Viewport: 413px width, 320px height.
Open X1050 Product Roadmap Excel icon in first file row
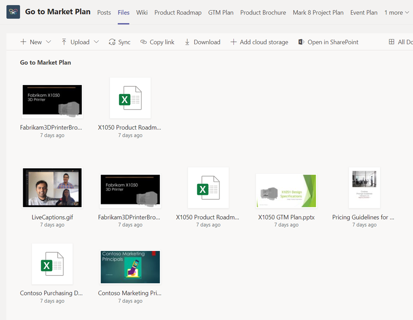pyautogui.click(x=130, y=98)
